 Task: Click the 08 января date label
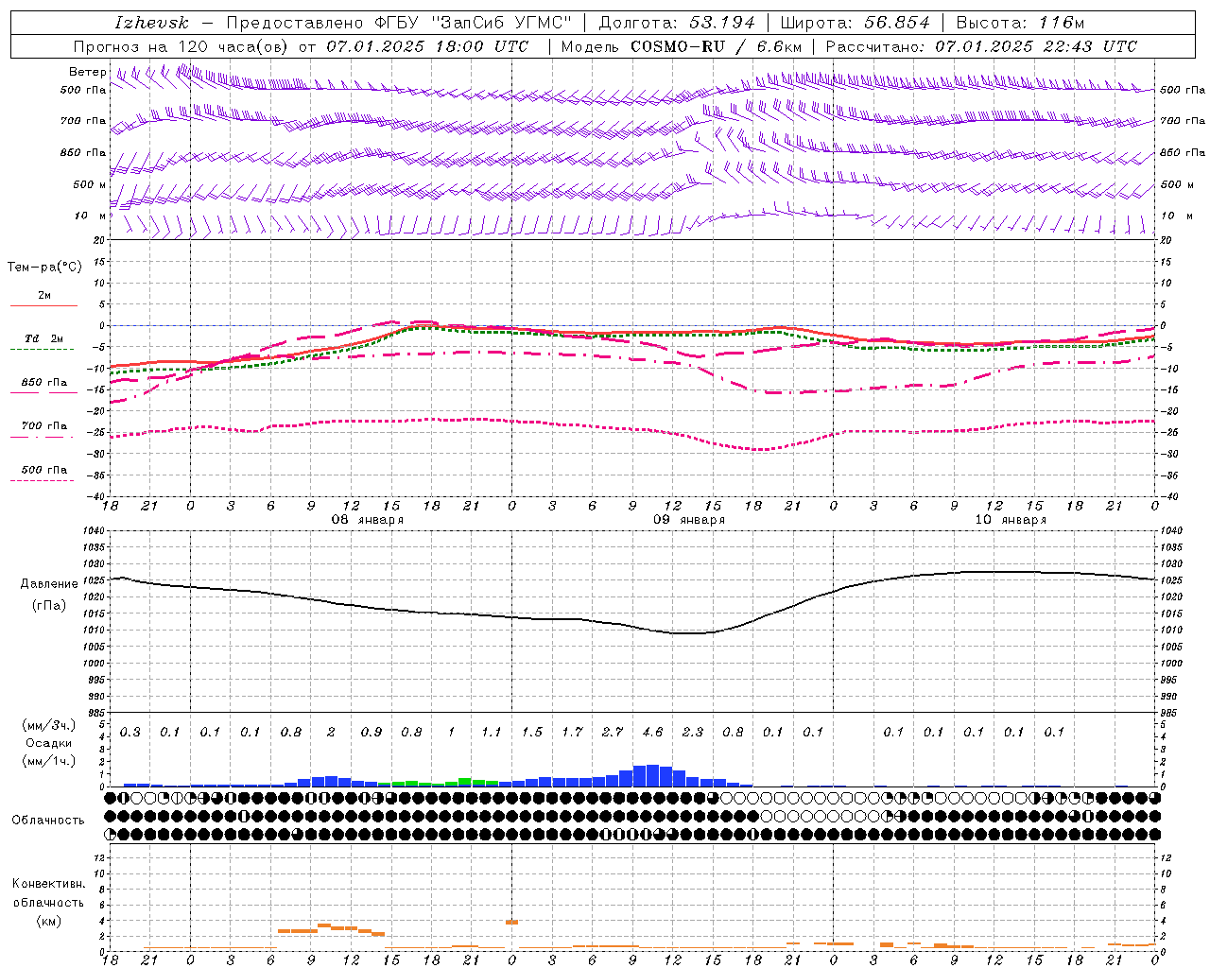(x=367, y=520)
